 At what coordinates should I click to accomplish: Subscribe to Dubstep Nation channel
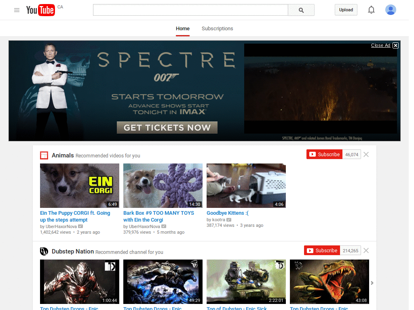point(322,250)
